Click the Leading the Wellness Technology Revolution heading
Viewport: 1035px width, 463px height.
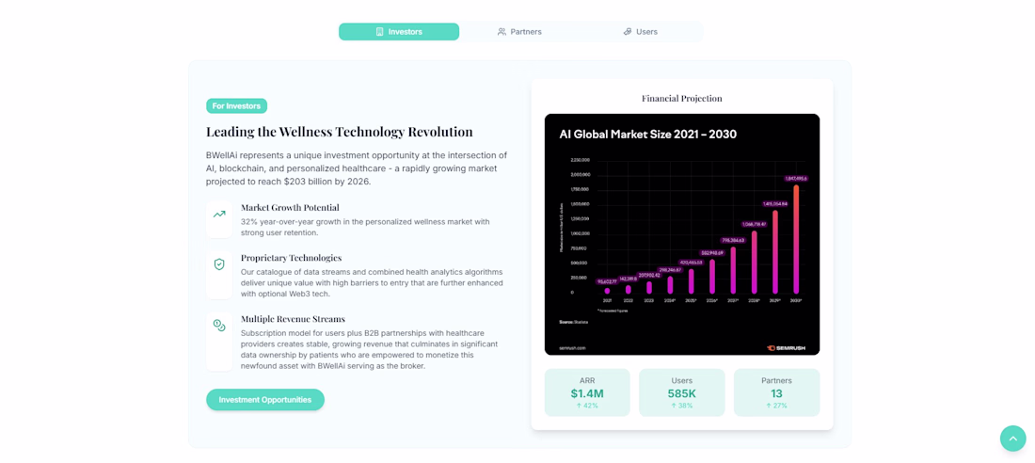[340, 132]
